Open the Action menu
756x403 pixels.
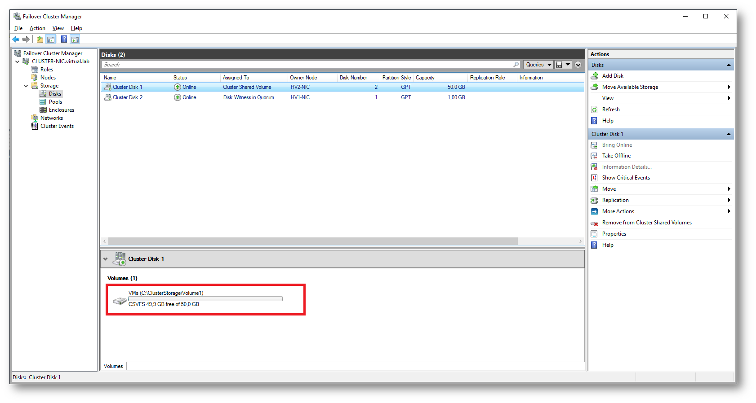point(37,28)
